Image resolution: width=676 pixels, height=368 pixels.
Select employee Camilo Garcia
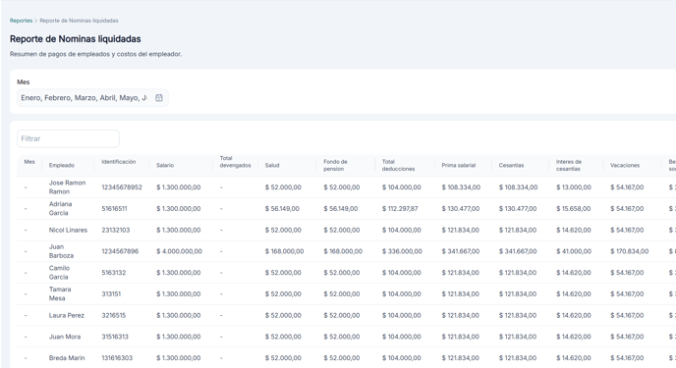[59, 273]
